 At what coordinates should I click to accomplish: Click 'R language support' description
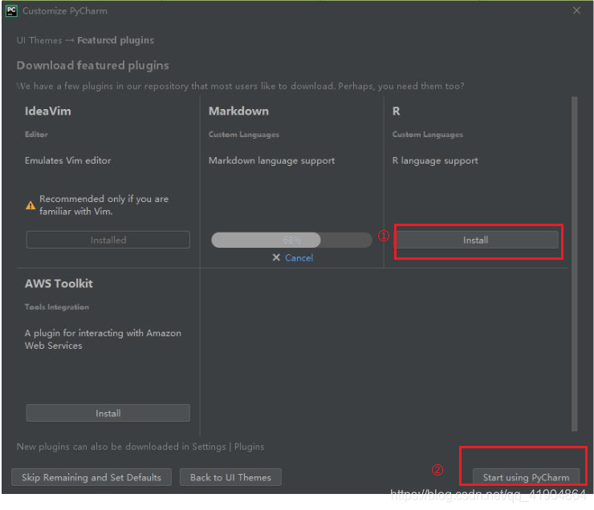click(x=435, y=161)
